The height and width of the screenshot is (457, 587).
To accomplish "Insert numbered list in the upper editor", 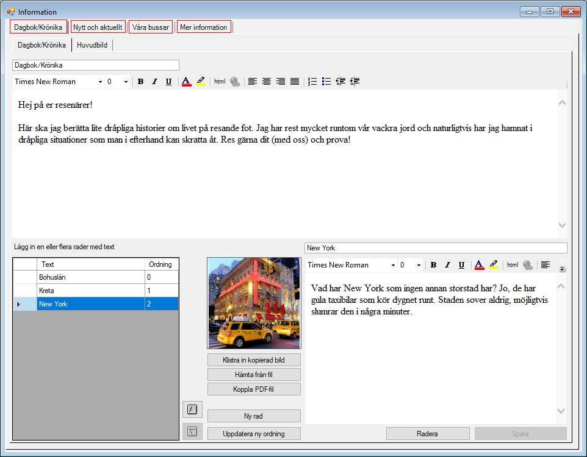I will (x=312, y=82).
